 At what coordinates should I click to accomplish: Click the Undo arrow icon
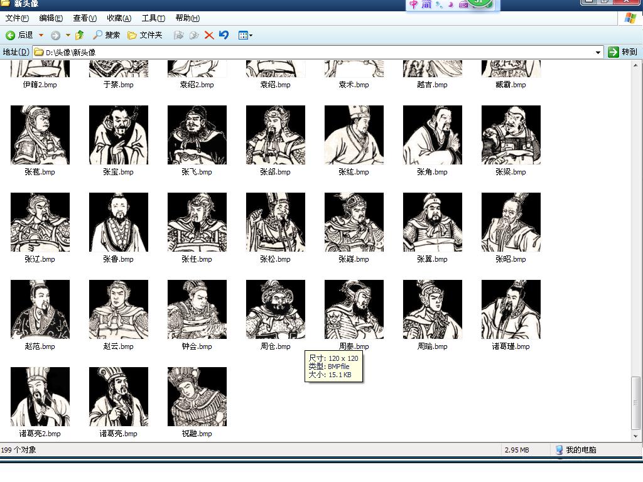click(x=224, y=35)
